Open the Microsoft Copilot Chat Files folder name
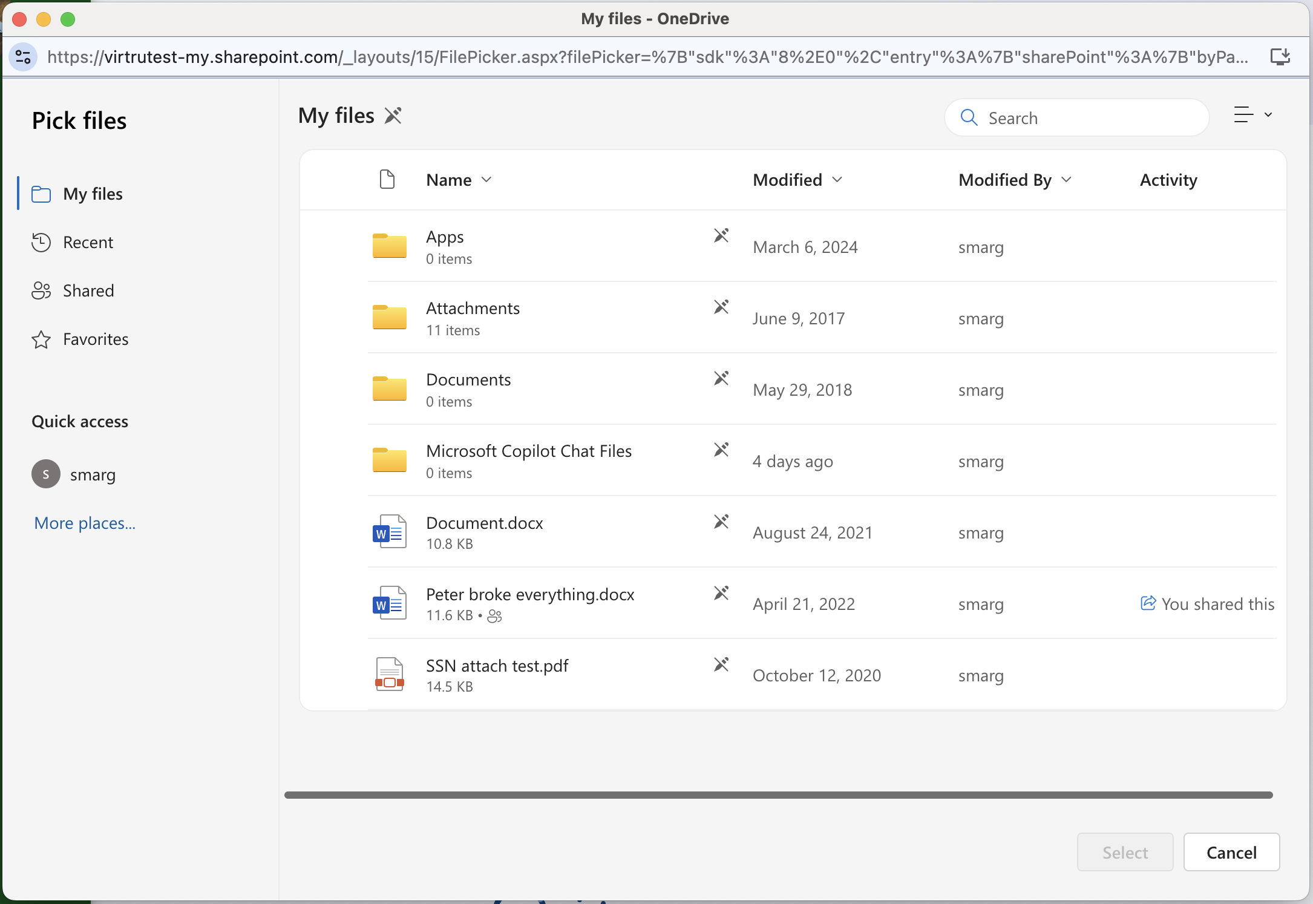 pos(529,451)
